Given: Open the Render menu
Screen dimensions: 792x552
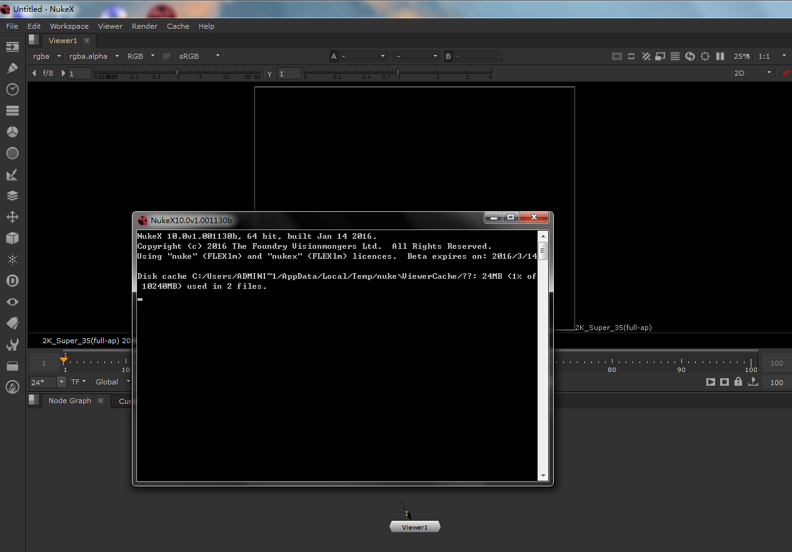Looking at the screenshot, I should (144, 26).
